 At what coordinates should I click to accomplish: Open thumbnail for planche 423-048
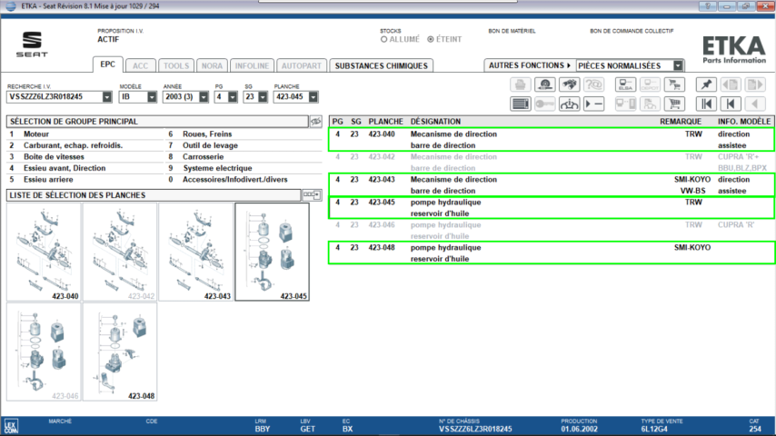coord(120,352)
